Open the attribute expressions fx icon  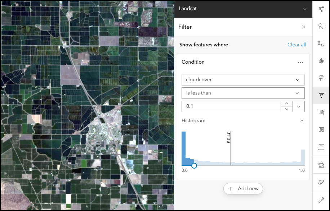[x=321, y=43]
